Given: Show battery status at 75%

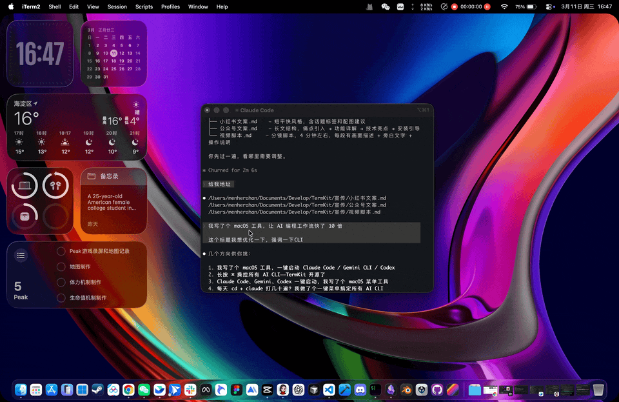Looking at the screenshot, I should (x=526, y=6).
